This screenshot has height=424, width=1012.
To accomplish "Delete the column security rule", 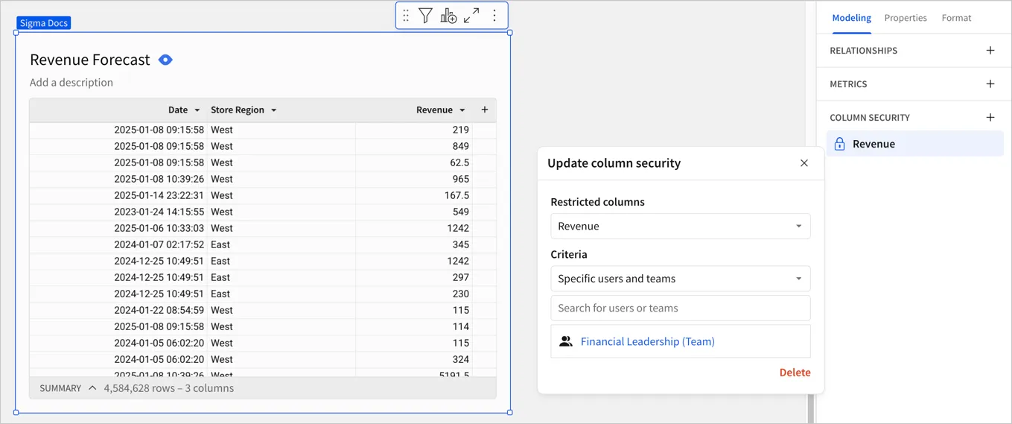I will tap(795, 373).
